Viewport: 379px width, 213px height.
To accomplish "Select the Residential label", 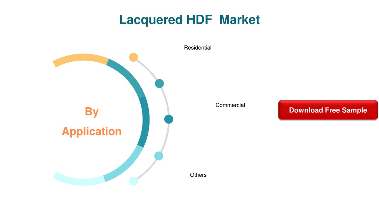I will point(198,48).
